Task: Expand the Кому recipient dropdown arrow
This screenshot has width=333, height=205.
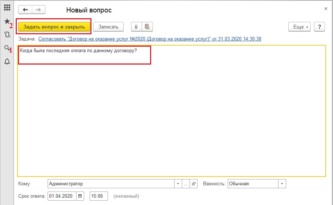Action: [178, 184]
